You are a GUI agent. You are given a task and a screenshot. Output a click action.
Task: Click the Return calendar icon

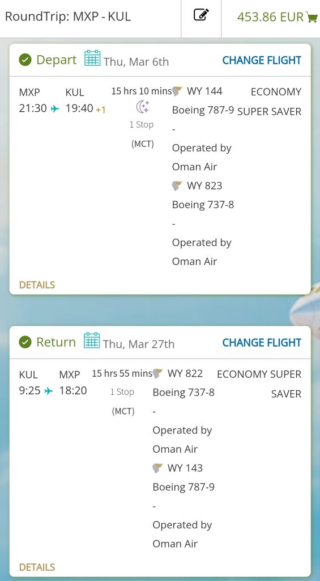pos(92,340)
